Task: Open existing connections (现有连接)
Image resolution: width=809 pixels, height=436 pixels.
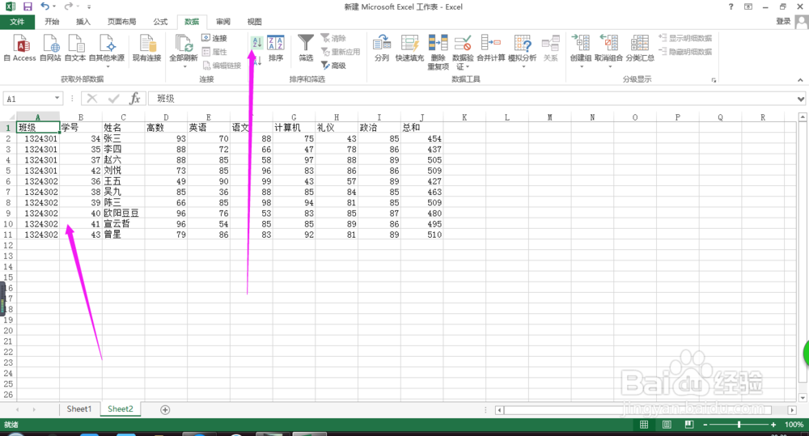Action: (147, 48)
